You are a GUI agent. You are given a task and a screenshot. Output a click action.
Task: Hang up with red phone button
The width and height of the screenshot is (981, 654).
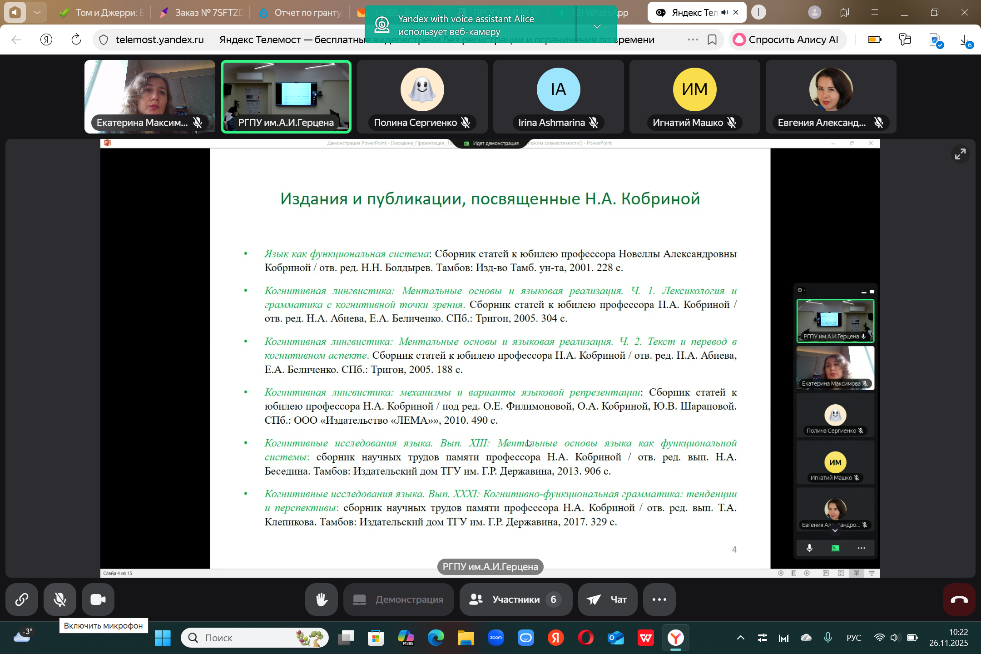[x=959, y=599]
